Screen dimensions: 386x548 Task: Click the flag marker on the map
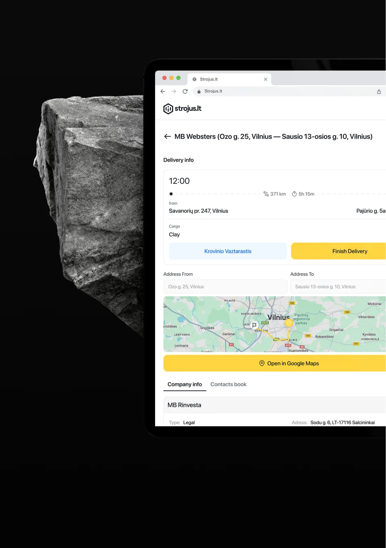[254, 325]
